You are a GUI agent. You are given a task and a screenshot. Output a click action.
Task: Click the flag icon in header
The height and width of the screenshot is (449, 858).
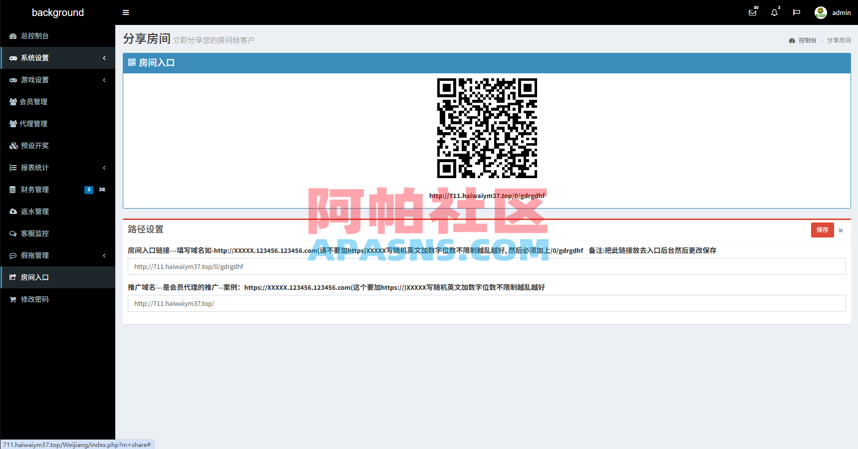click(x=797, y=12)
